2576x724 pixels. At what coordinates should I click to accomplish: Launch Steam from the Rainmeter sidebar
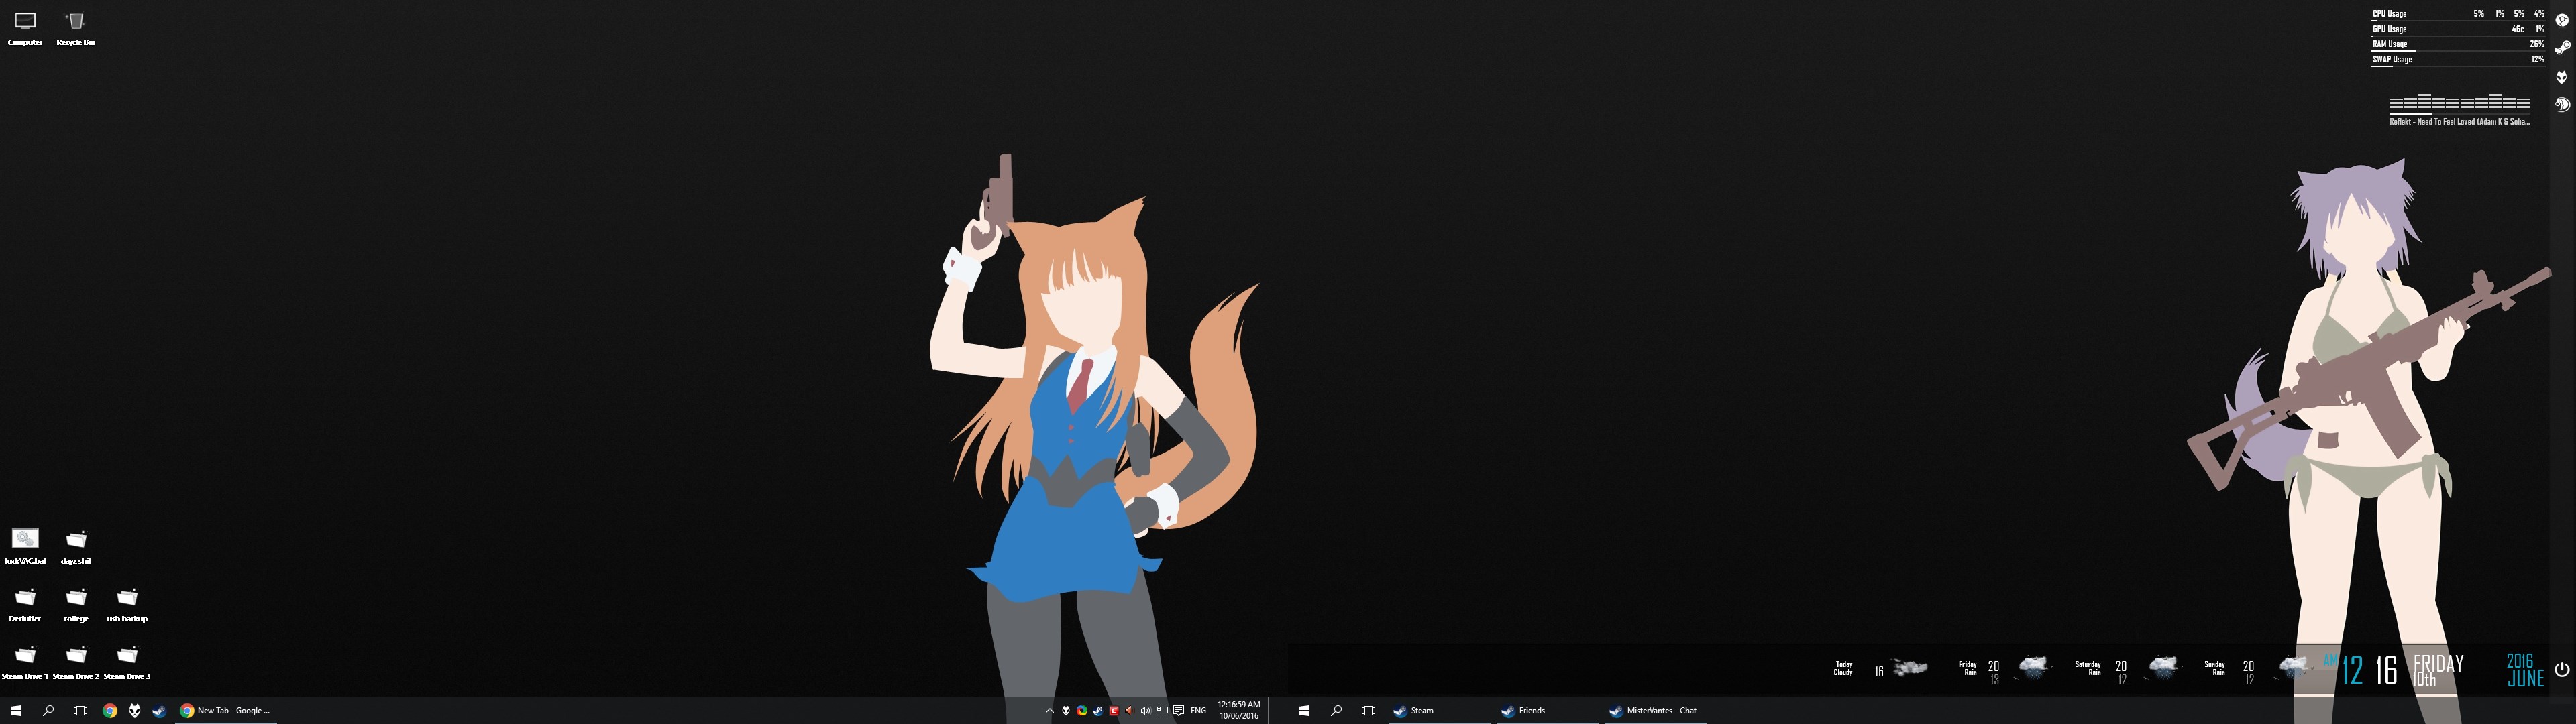pyautogui.click(x=2562, y=48)
